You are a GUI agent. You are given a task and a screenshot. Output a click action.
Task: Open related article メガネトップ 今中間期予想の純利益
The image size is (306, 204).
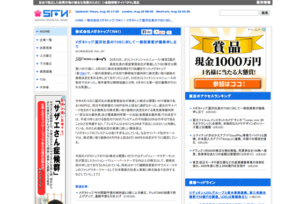coord(127,194)
